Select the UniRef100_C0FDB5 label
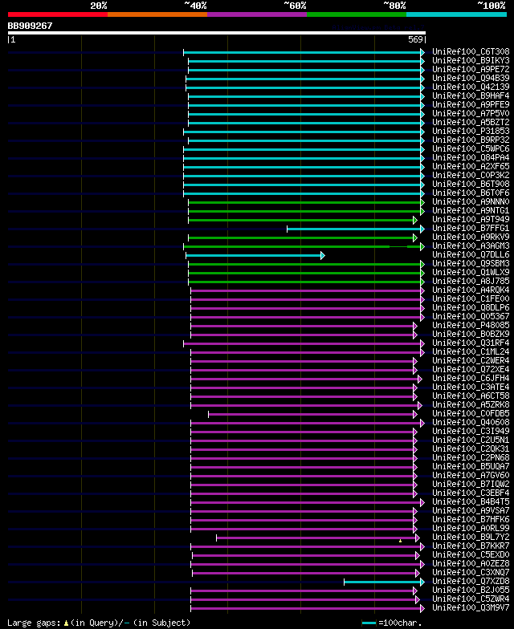The width and height of the screenshot is (514, 629). (x=471, y=414)
